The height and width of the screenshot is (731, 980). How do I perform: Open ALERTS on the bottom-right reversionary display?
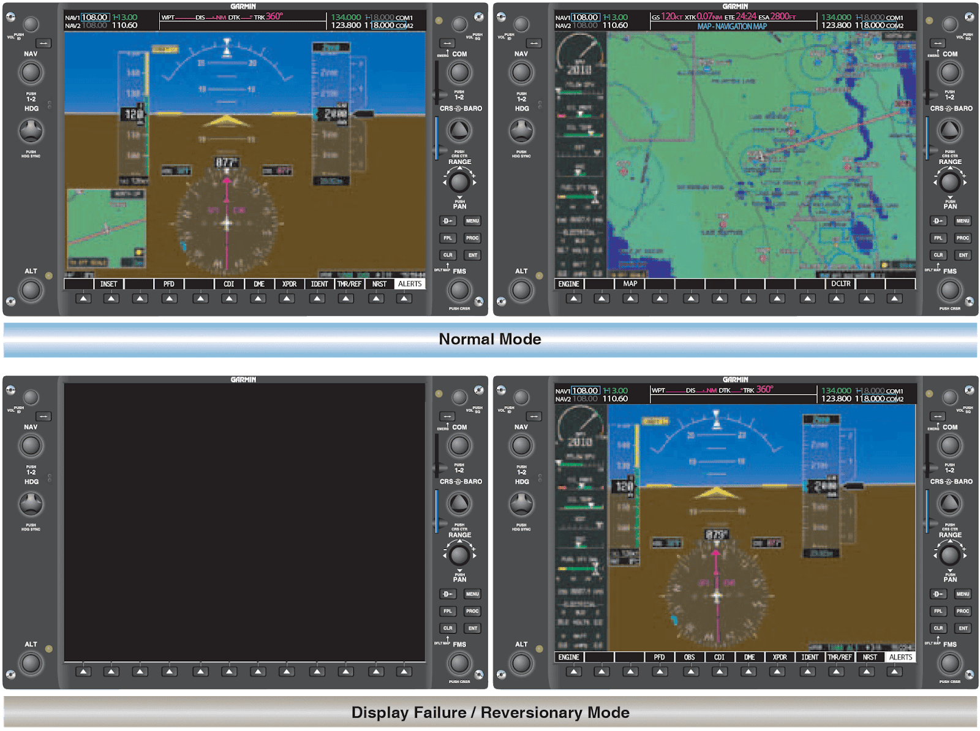click(900, 657)
